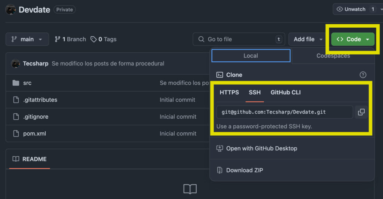Image resolution: width=383 pixels, height=199 pixels.
Task: Choose Download ZIP
Action: (x=245, y=170)
